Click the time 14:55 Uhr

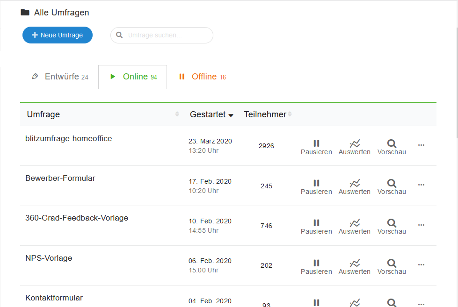204,230
